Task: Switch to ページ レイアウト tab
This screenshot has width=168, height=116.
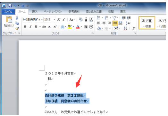Action: point(53,12)
